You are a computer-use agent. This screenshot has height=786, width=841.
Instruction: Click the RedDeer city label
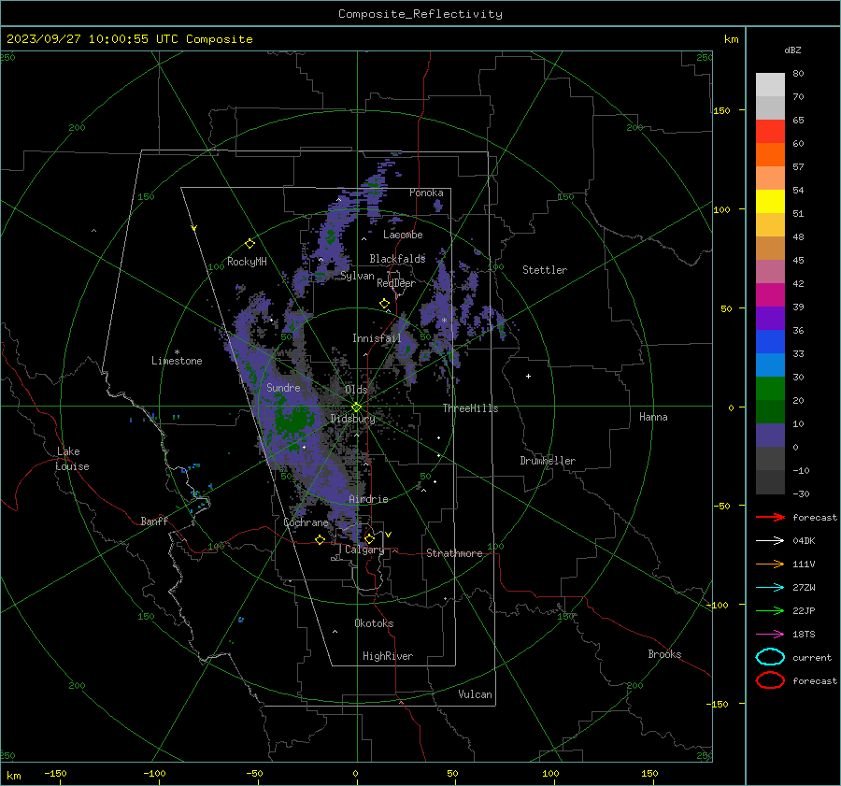(396, 283)
